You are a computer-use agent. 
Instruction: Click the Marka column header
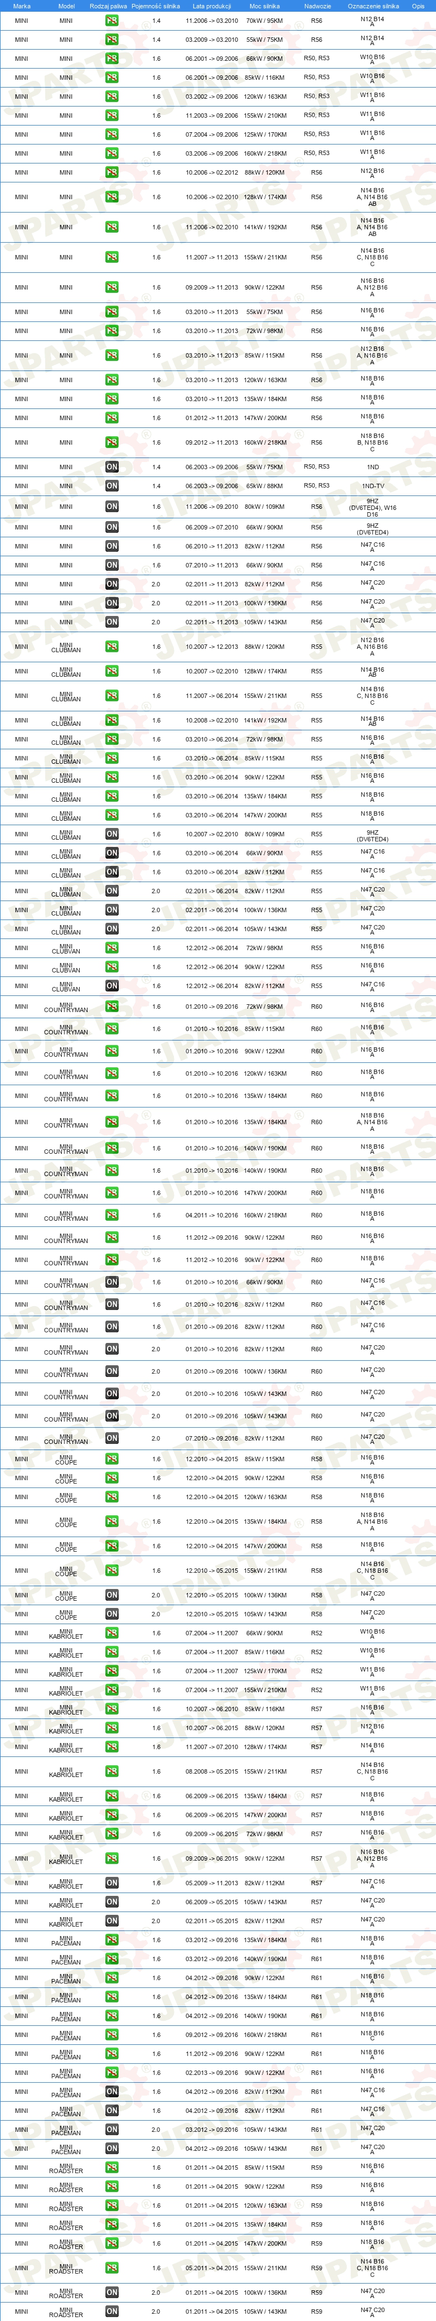tap(22, 6)
